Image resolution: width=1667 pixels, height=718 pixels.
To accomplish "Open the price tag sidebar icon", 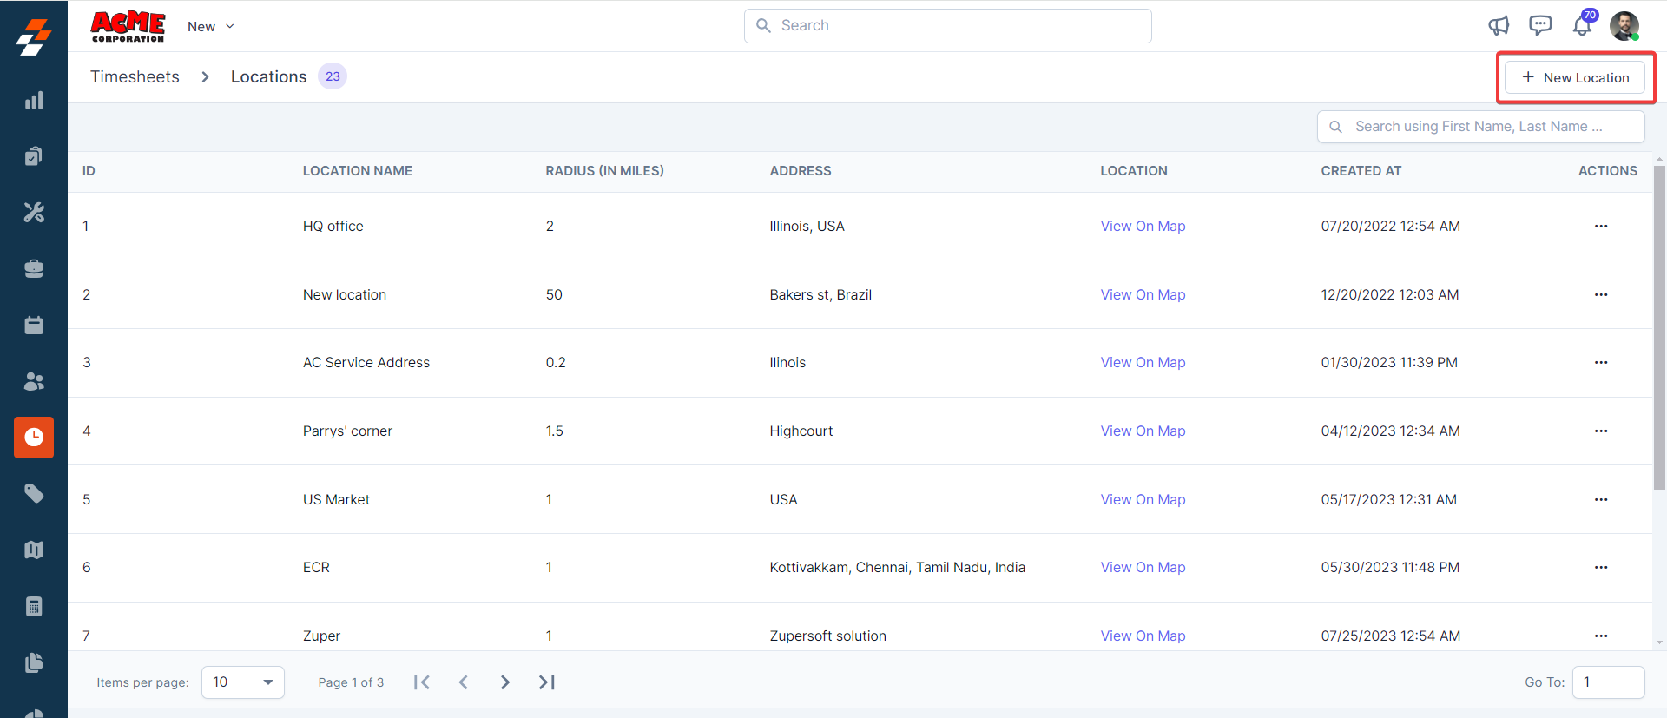I will pyautogui.click(x=34, y=494).
